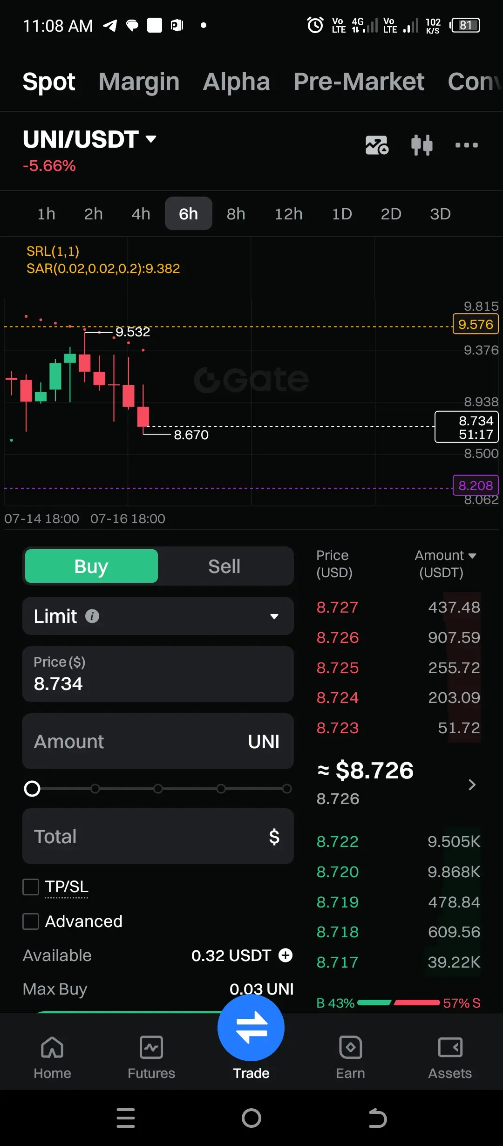Viewport: 503px width, 1146px height.
Task: Tap the Telegram notification icon
Action: (110, 25)
